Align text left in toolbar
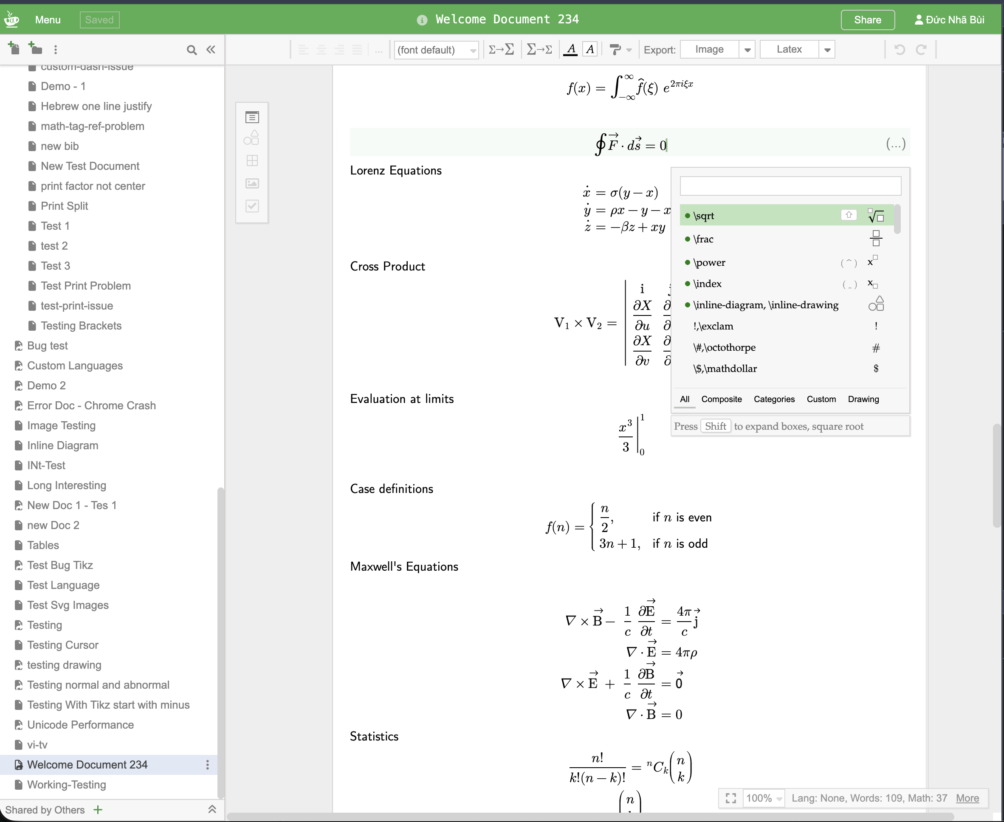The image size is (1004, 822). pyautogui.click(x=304, y=49)
